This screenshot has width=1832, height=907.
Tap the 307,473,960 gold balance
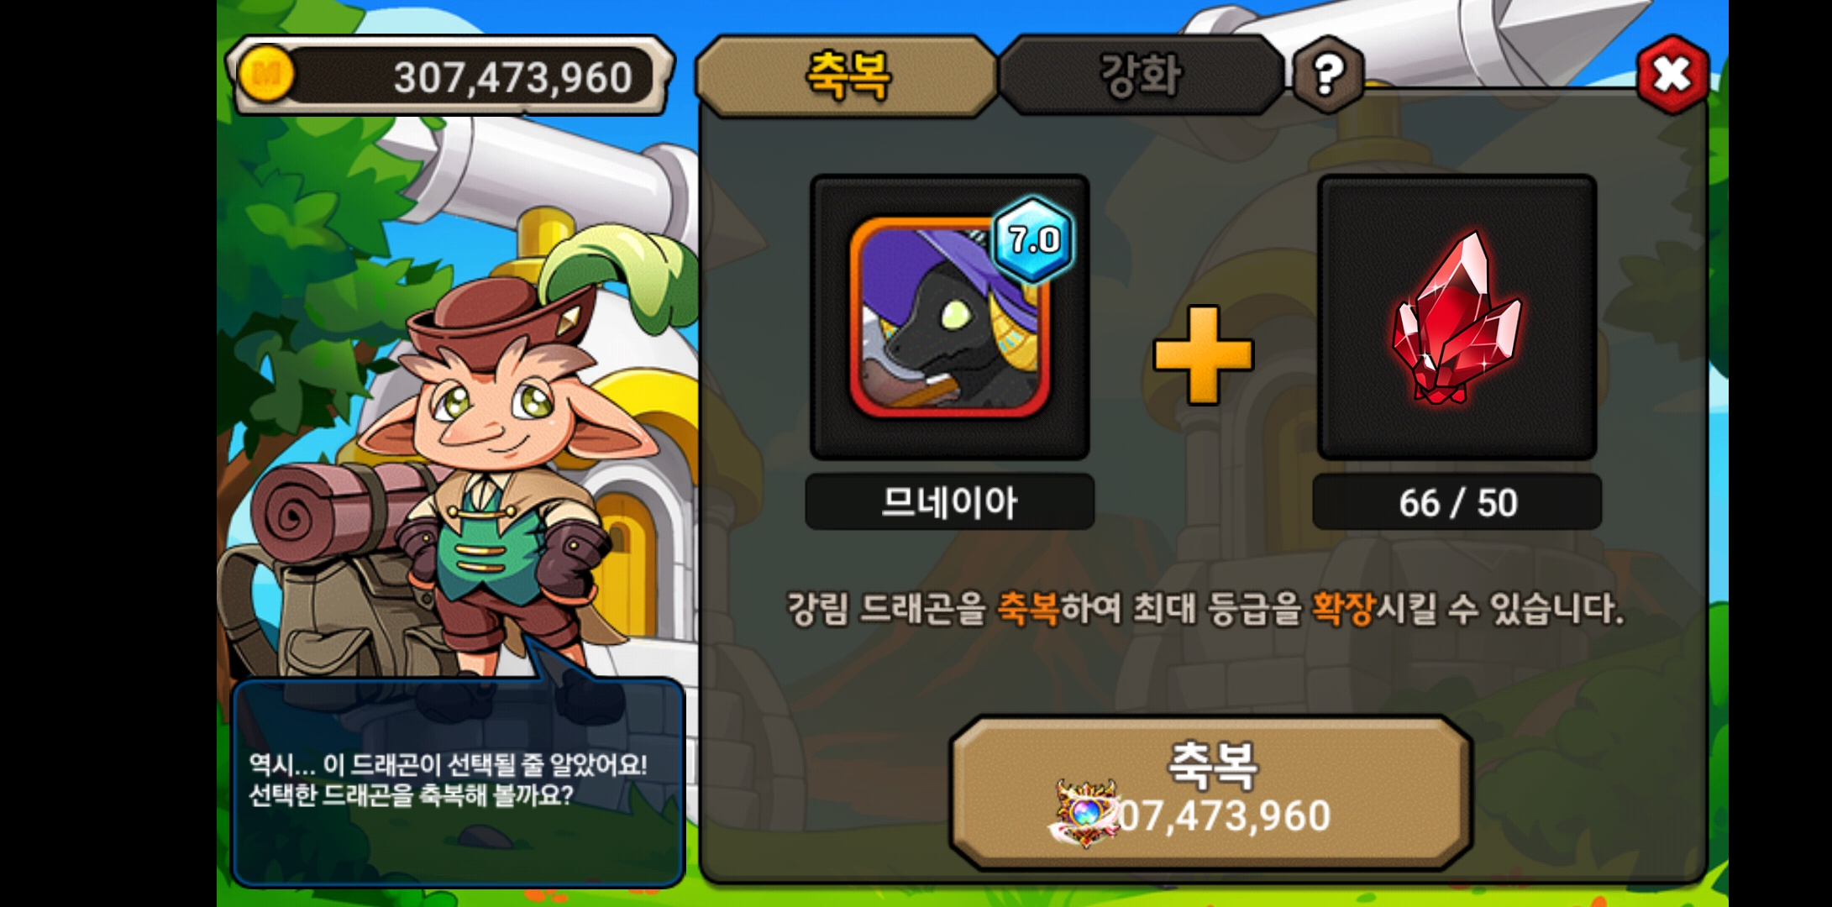click(x=513, y=77)
